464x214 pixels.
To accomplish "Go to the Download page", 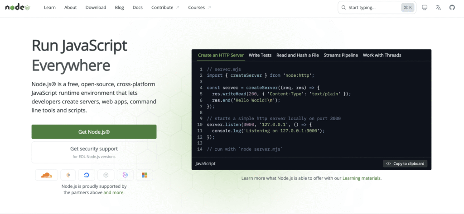I will click(96, 8).
